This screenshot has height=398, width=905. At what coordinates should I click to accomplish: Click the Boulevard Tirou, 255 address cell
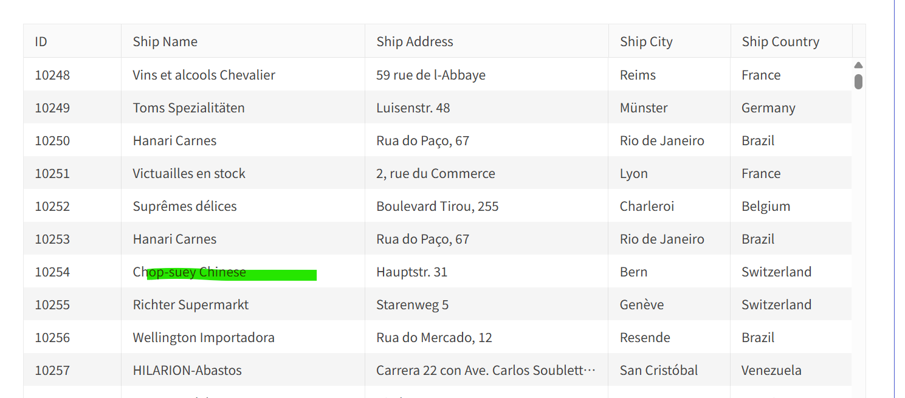click(x=437, y=206)
